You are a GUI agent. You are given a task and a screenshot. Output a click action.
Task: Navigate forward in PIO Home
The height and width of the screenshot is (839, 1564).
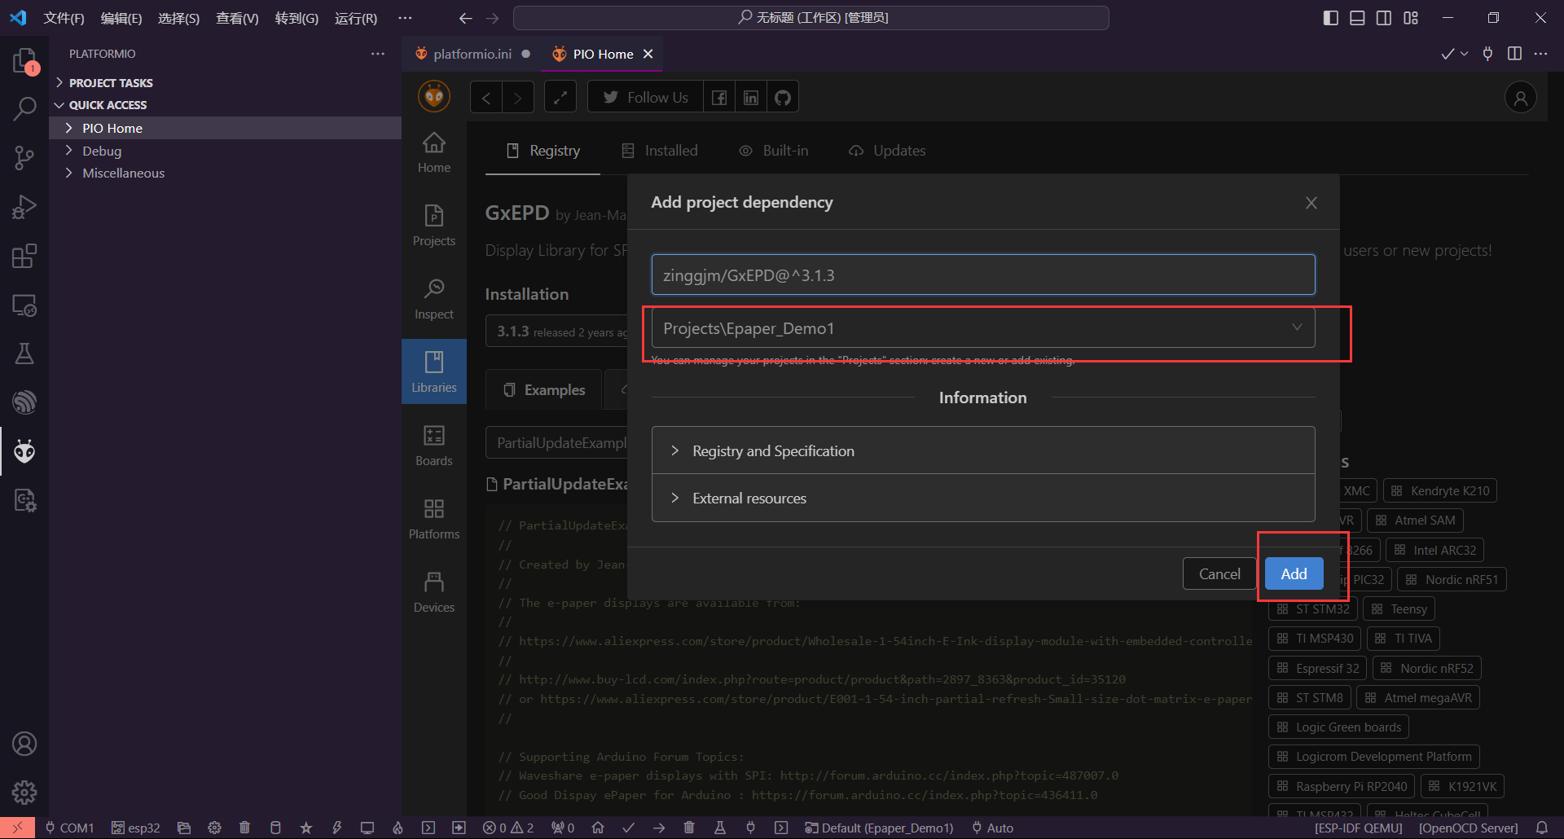coord(518,98)
